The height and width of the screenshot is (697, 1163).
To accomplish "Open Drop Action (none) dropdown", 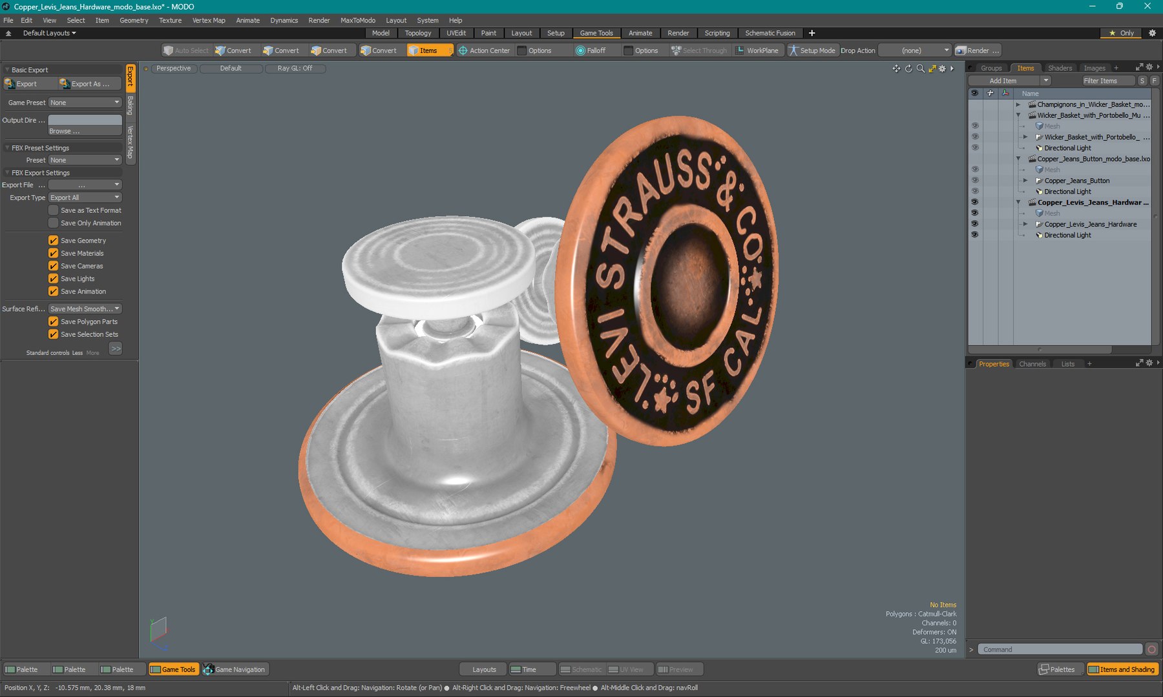I will tap(915, 50).
